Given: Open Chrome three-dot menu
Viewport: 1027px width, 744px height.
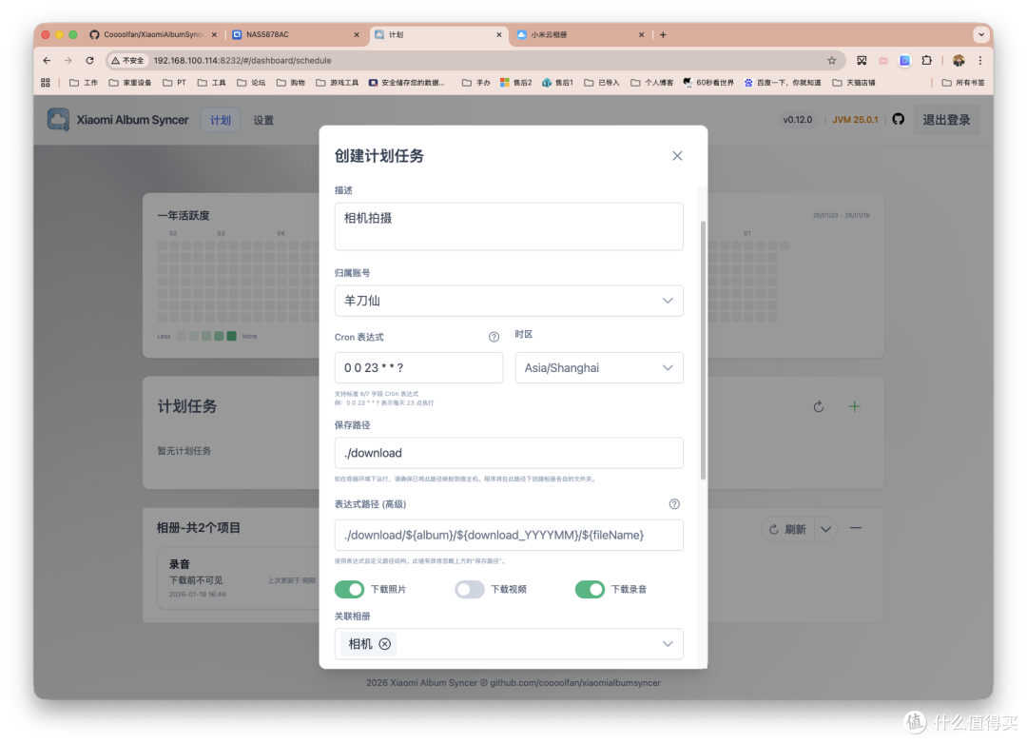Looking at the screenshot, I should point(979,60).
